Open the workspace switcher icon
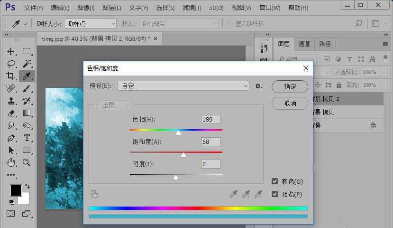Screen dimensions: 393x228 coord(375,24)
